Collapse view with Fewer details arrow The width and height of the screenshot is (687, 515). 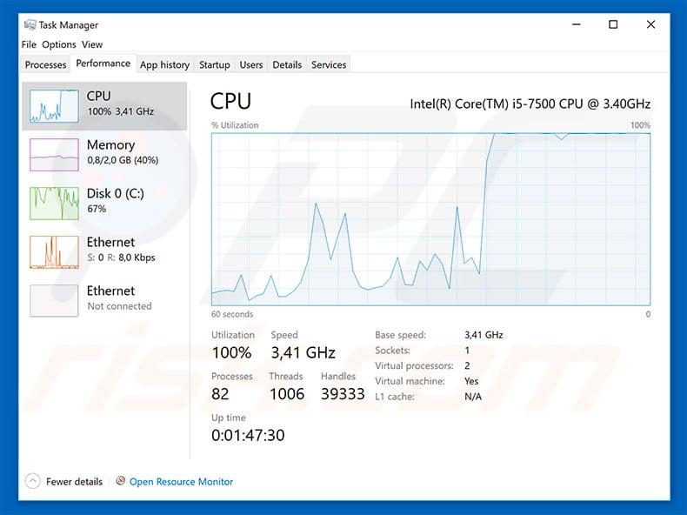click(32, 481)
